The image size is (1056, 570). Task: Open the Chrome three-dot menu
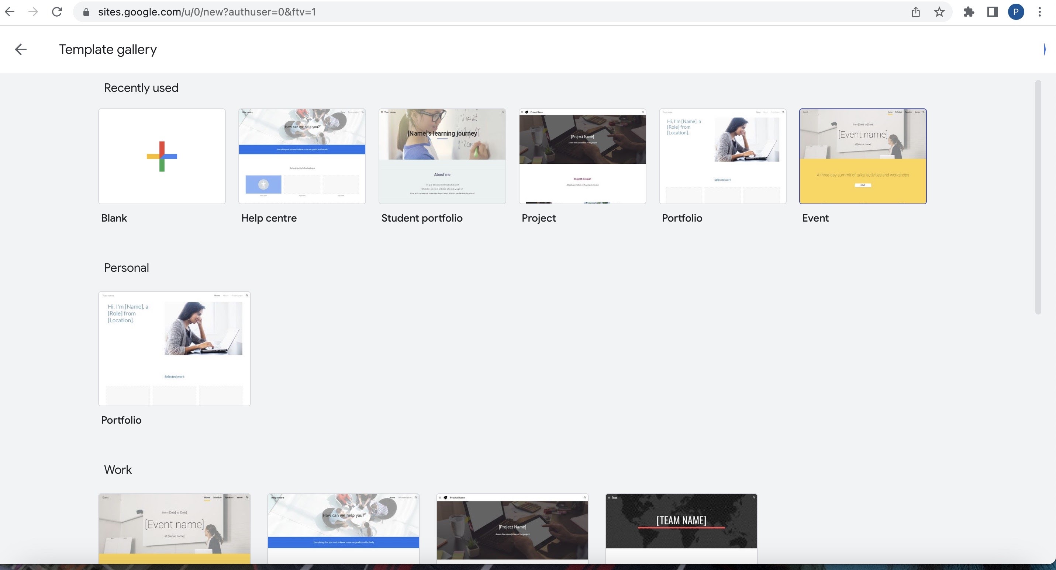point(1040,12)
